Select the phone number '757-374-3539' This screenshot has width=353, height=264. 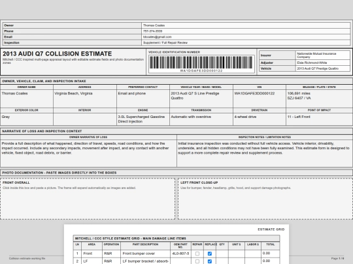pyautogui.click(x=152, y=31)
